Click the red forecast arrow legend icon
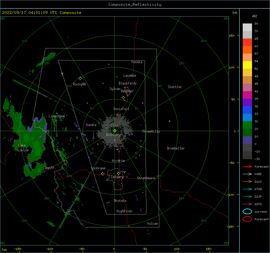 pos(247,166)
